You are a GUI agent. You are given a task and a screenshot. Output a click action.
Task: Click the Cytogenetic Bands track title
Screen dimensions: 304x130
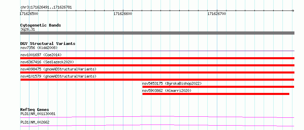41,25
